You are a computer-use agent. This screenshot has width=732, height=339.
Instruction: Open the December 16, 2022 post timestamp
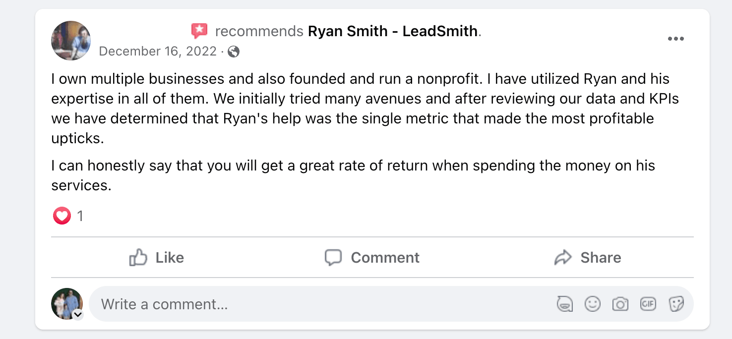(158, 52)
